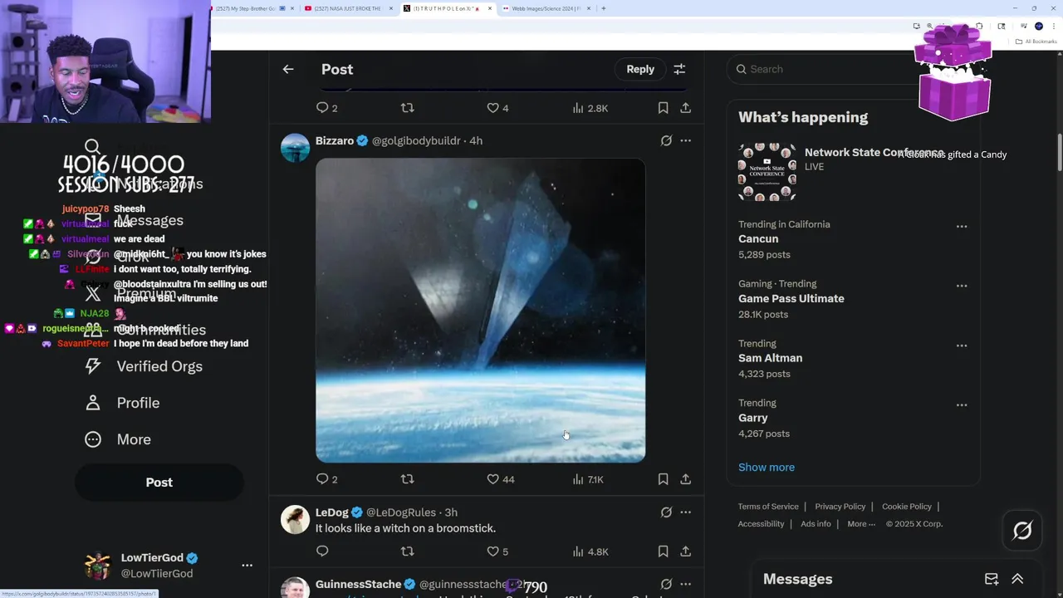Share the Bizzaro post
Screen dimensions: 1063x598
685,479
